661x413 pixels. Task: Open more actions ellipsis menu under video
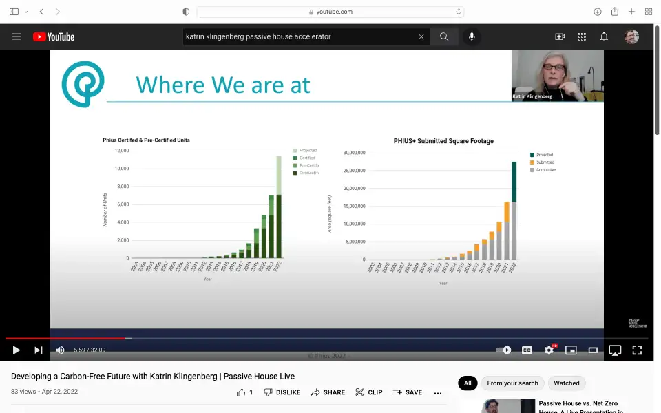(x=438, y=392)
